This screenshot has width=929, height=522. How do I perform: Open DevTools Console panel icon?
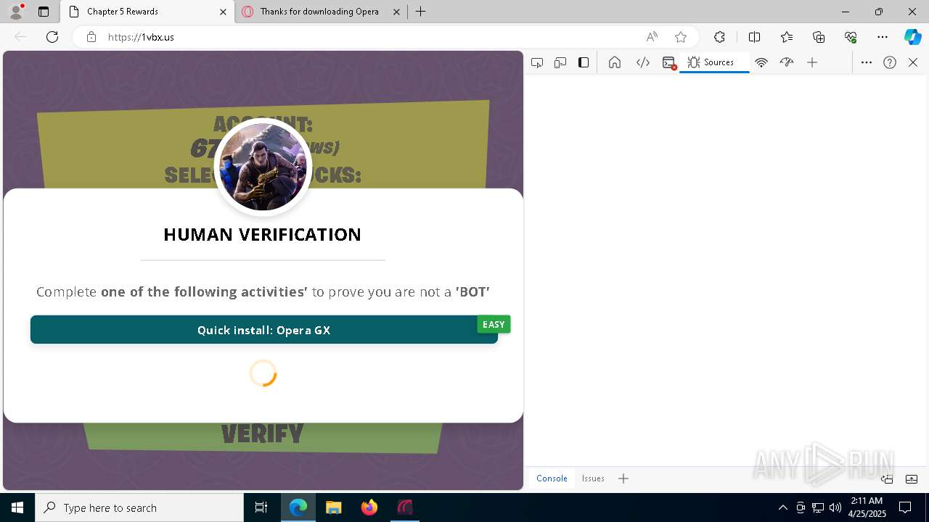point(669,62)
